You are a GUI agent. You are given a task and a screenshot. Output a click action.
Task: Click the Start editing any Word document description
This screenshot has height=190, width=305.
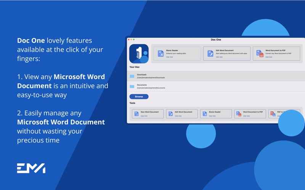click(231, 54)
